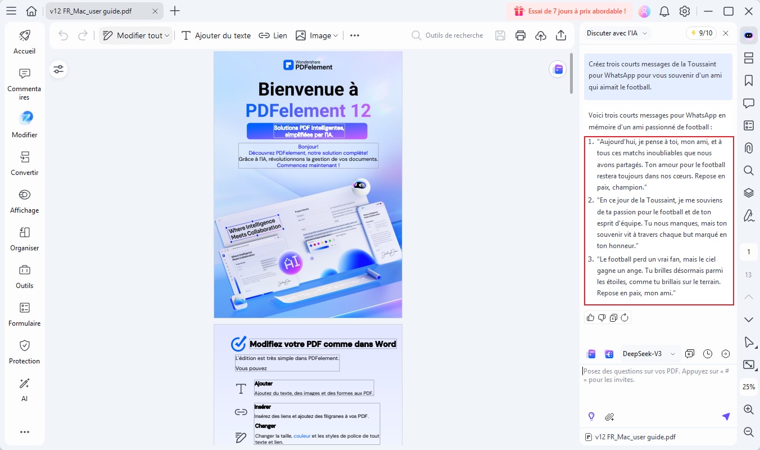This screenshot has width=760, height=450.
Task: Click the 9/10 AI credits badge
Action: point(701,33)
